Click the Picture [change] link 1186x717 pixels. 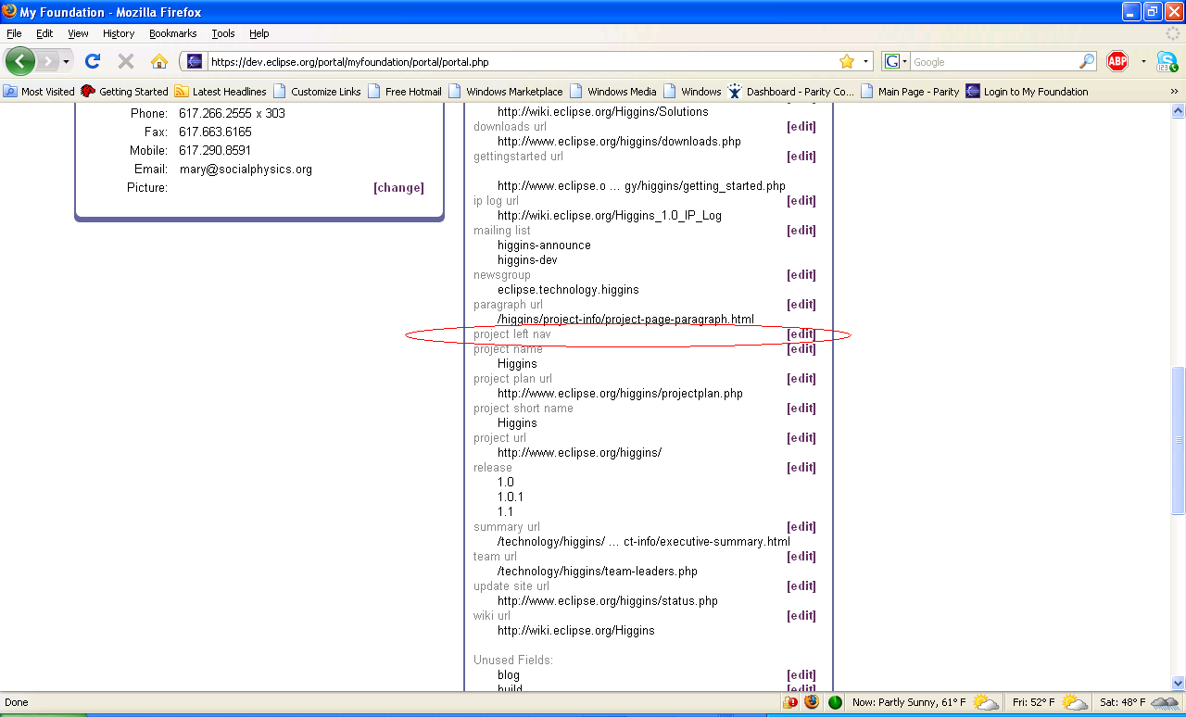[398, 188]
